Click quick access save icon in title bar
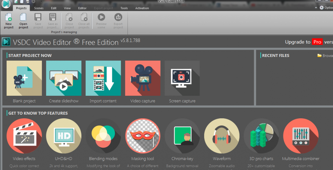Image resolution: width=333 pixels, height=170 pixels. click(28, 2)
